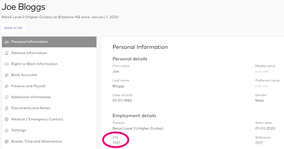The width and height of the screenshot is (284, 149).
Task: Select the key icon beside Bank Accounts
Action: pyautogui.click(x=7, y=75)
